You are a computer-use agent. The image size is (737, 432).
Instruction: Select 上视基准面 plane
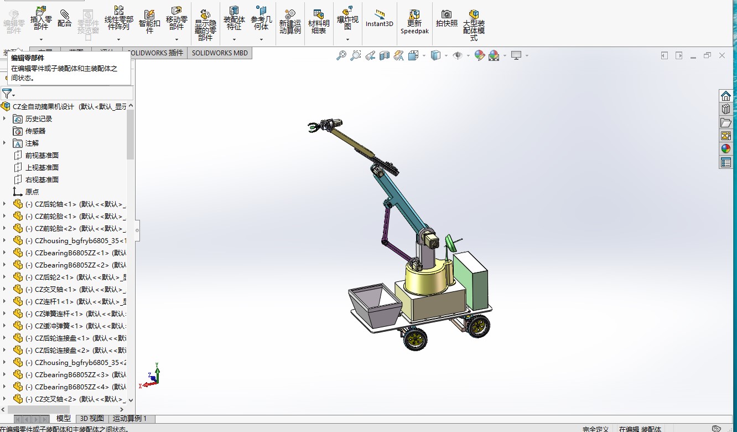point(42,167)
